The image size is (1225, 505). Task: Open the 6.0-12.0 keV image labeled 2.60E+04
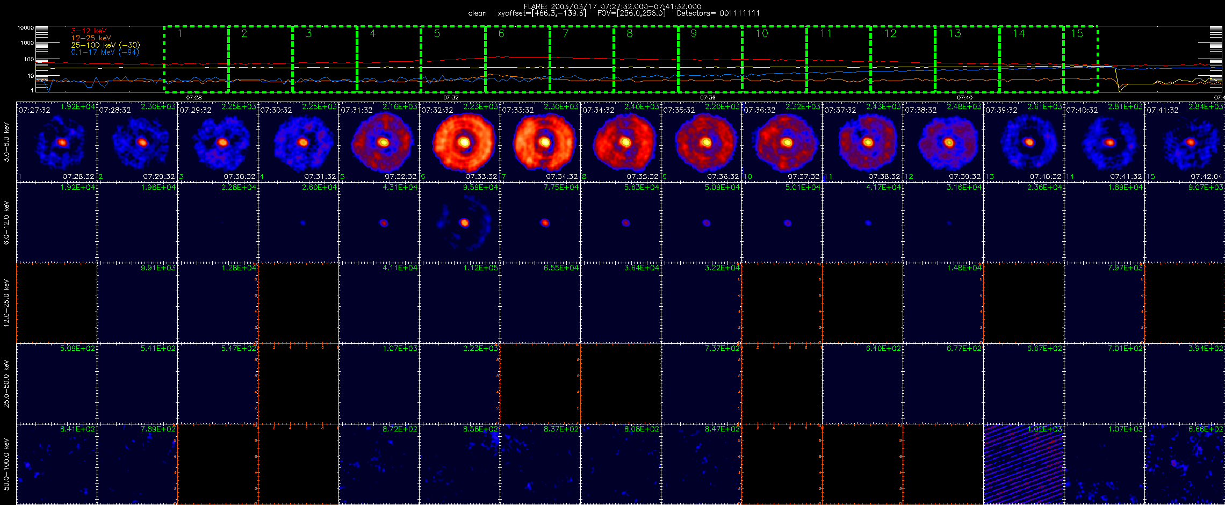point(298,222)
